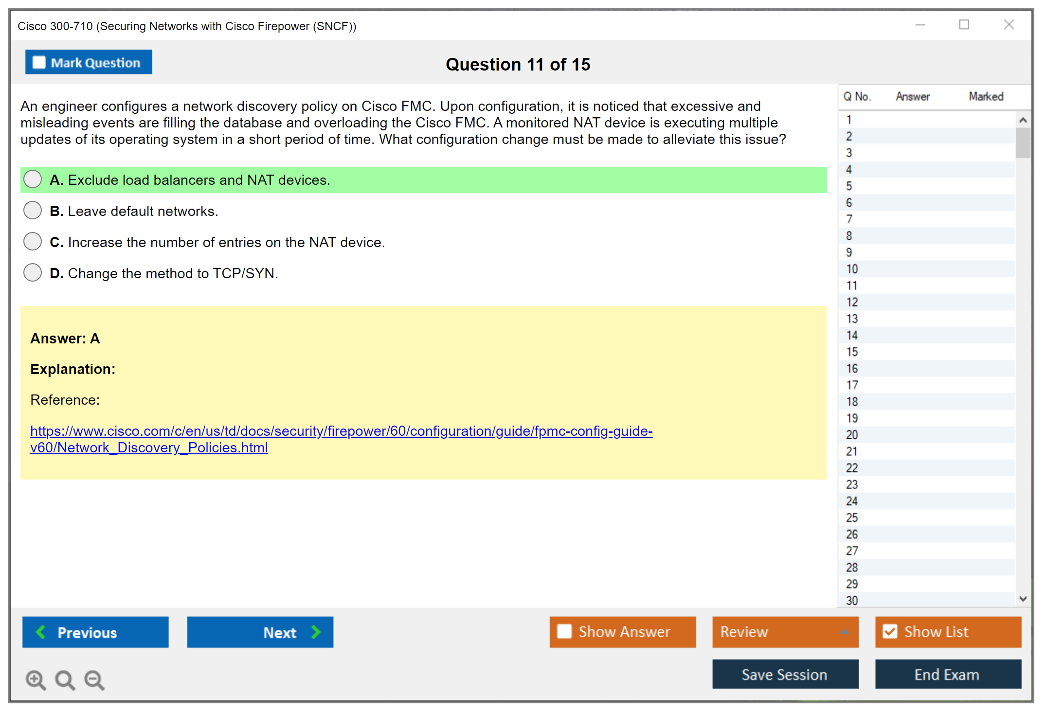Click the question list scrollbar thumb

point(1023,143)
